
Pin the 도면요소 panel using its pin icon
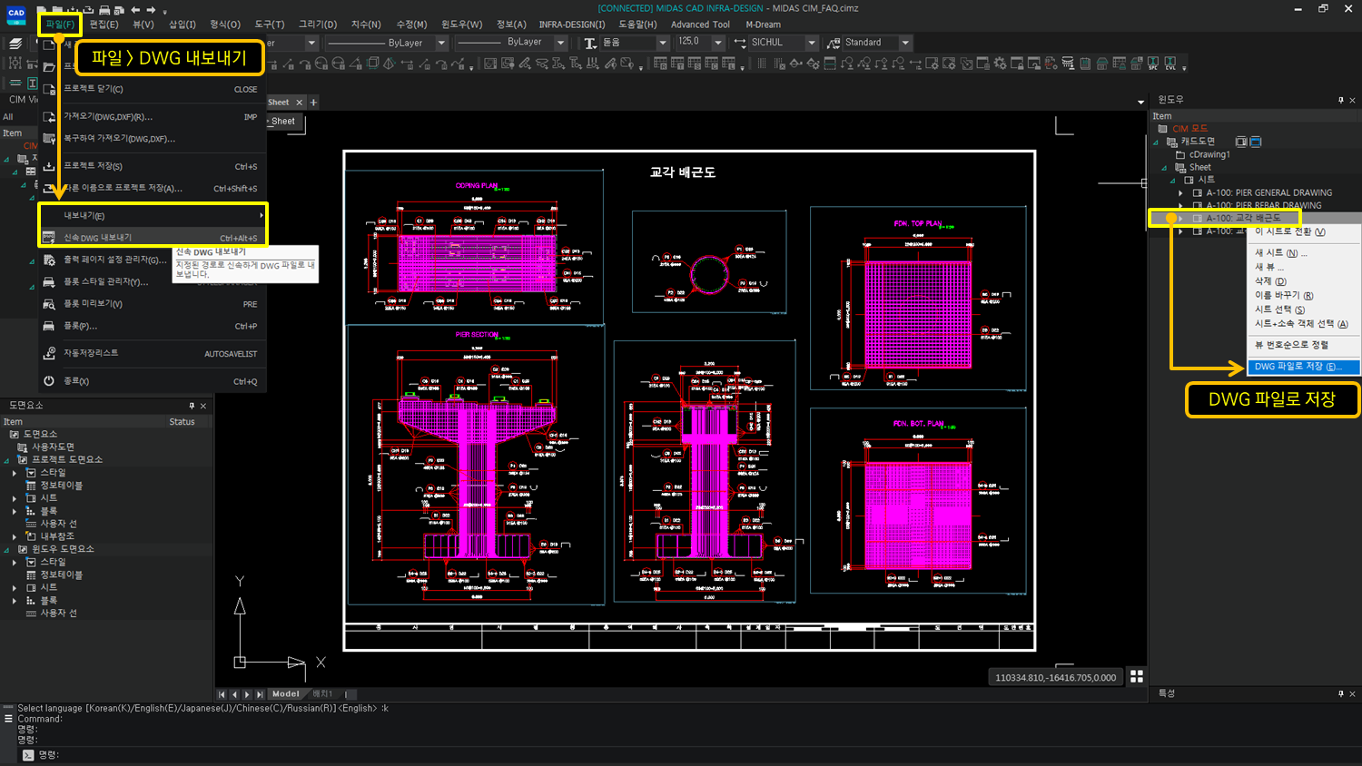192,406
